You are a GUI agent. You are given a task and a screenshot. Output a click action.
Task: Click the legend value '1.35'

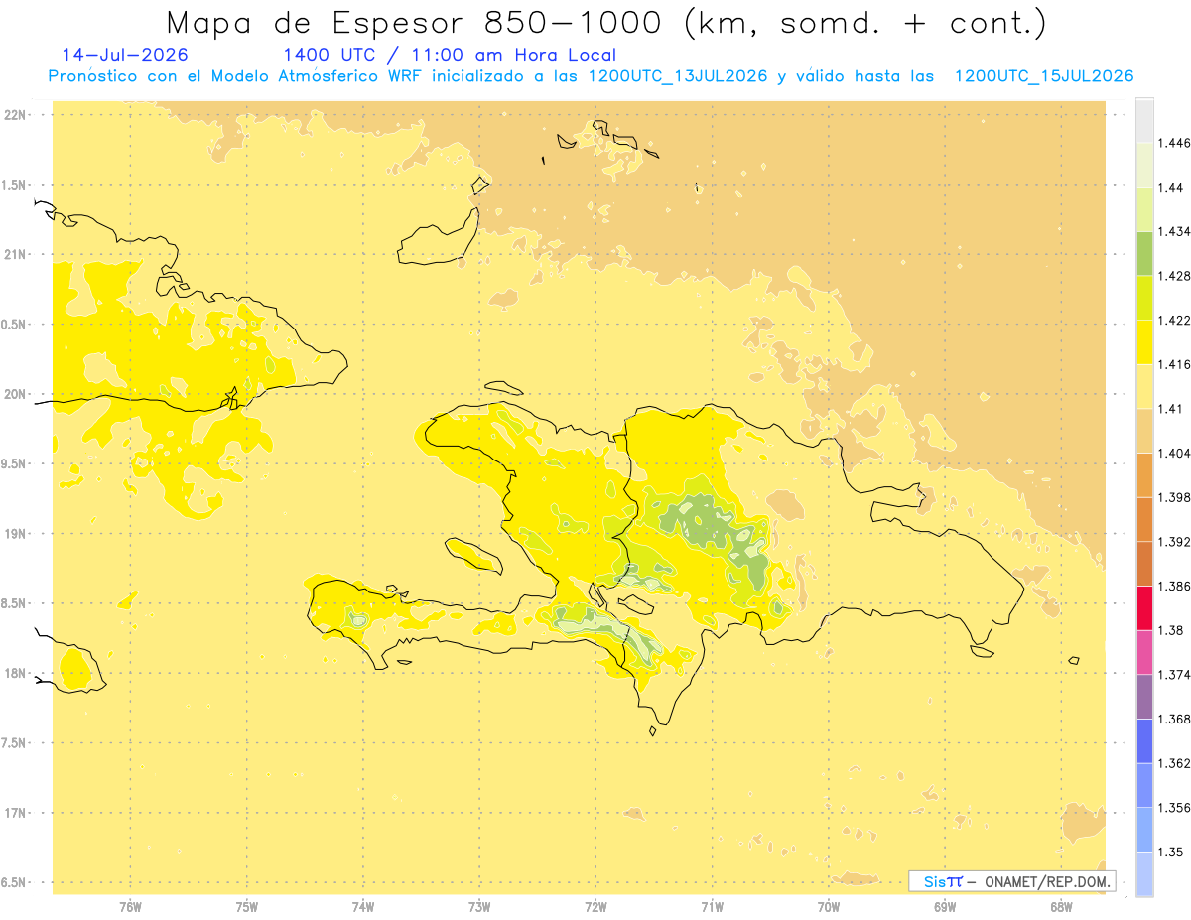1170,852
